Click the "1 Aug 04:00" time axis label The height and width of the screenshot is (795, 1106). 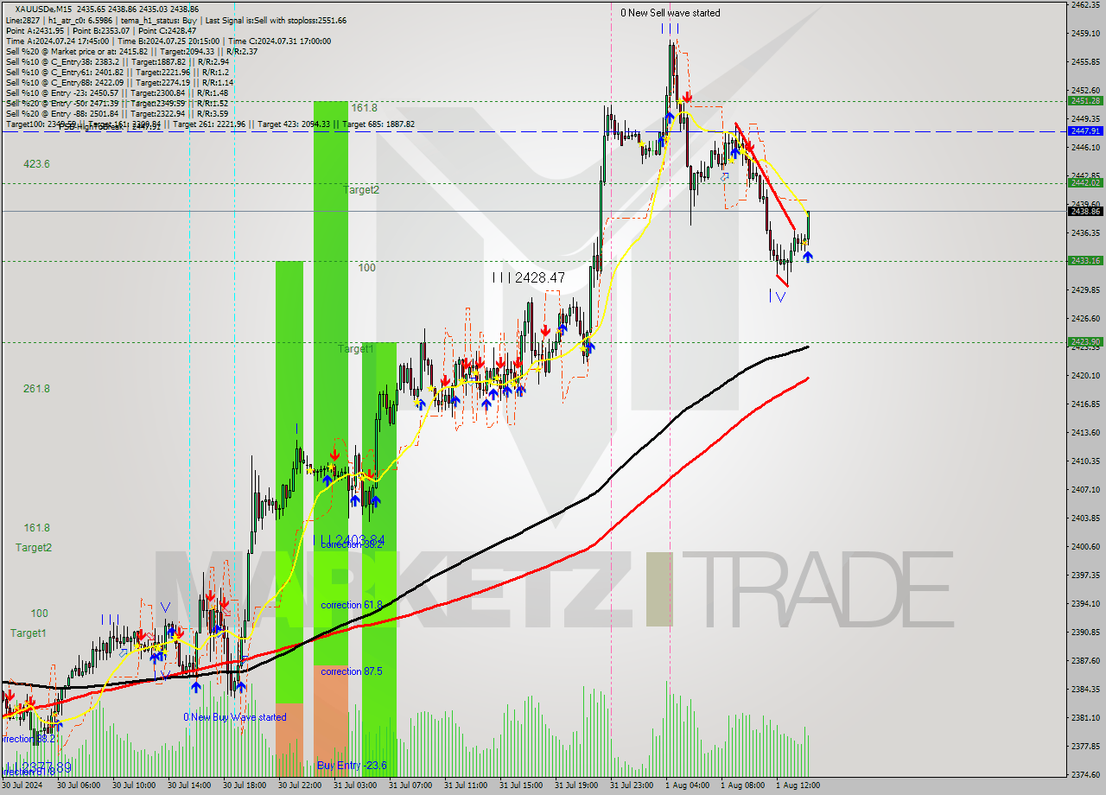(687, 785)
